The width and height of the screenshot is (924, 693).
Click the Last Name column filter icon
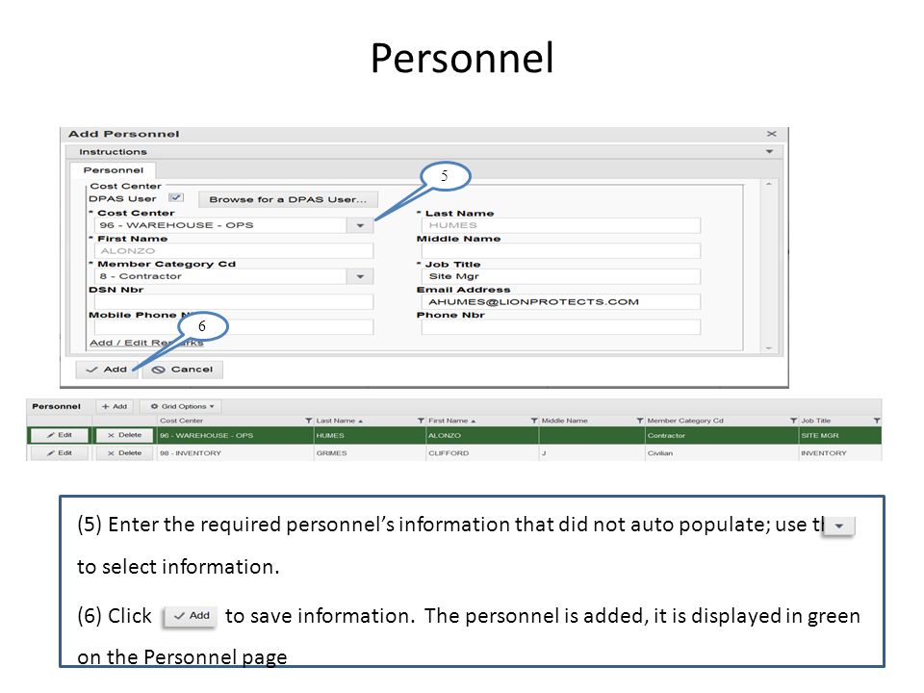coord(421,421)
